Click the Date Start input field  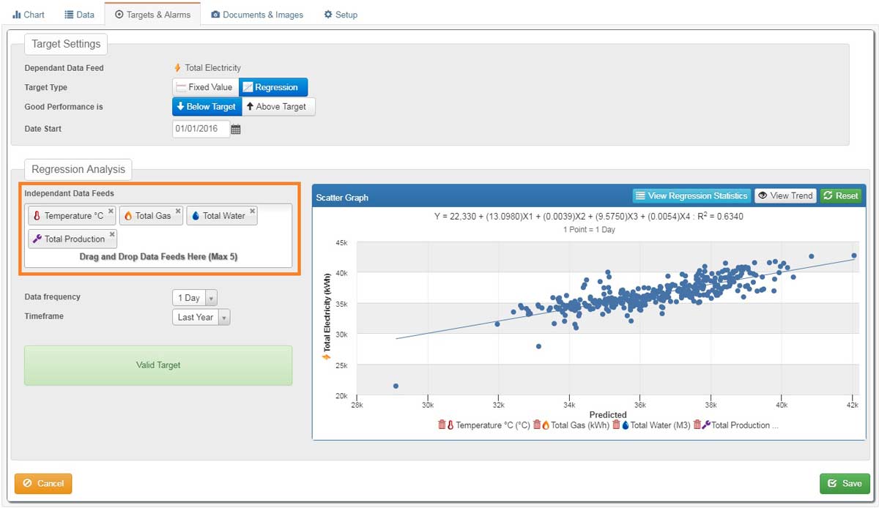201,129
